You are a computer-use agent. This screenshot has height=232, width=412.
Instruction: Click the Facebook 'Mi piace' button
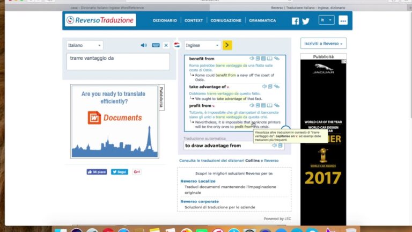point(97,172)
